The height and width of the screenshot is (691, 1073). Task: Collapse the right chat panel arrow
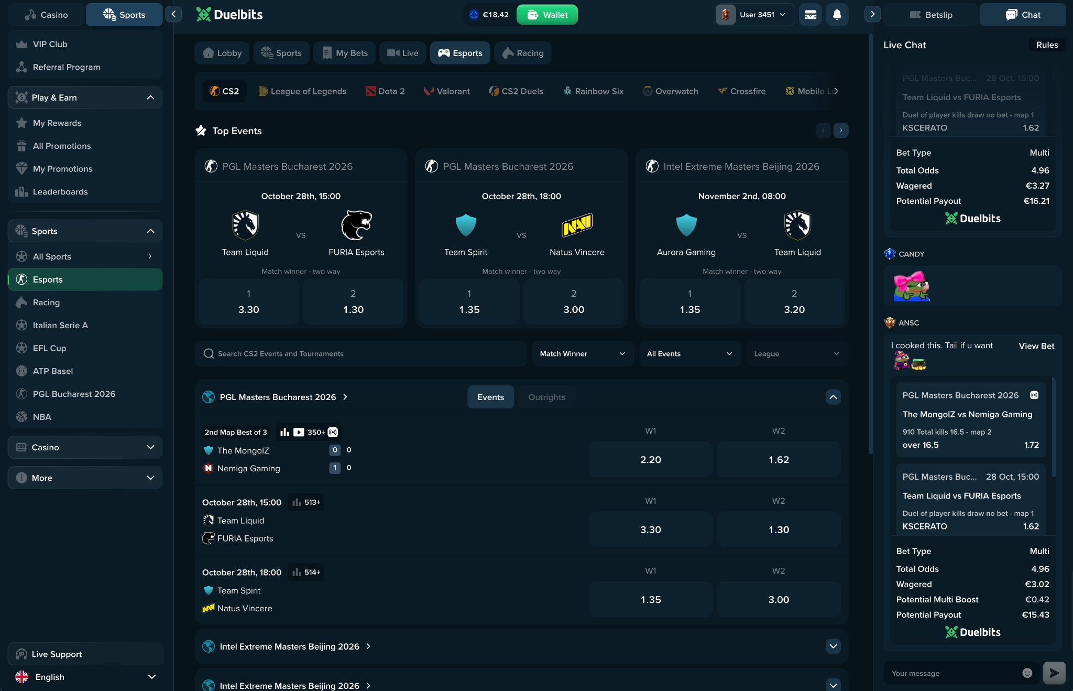tap(872, 14)
